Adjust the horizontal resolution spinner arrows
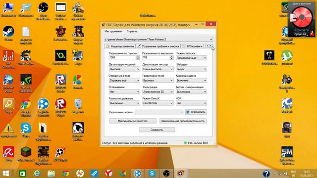The image size is (317, 178). pyautogui.click(x=138, y=58)
